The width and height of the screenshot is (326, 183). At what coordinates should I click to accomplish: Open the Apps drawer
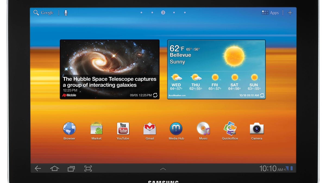(x=270, y=13)
